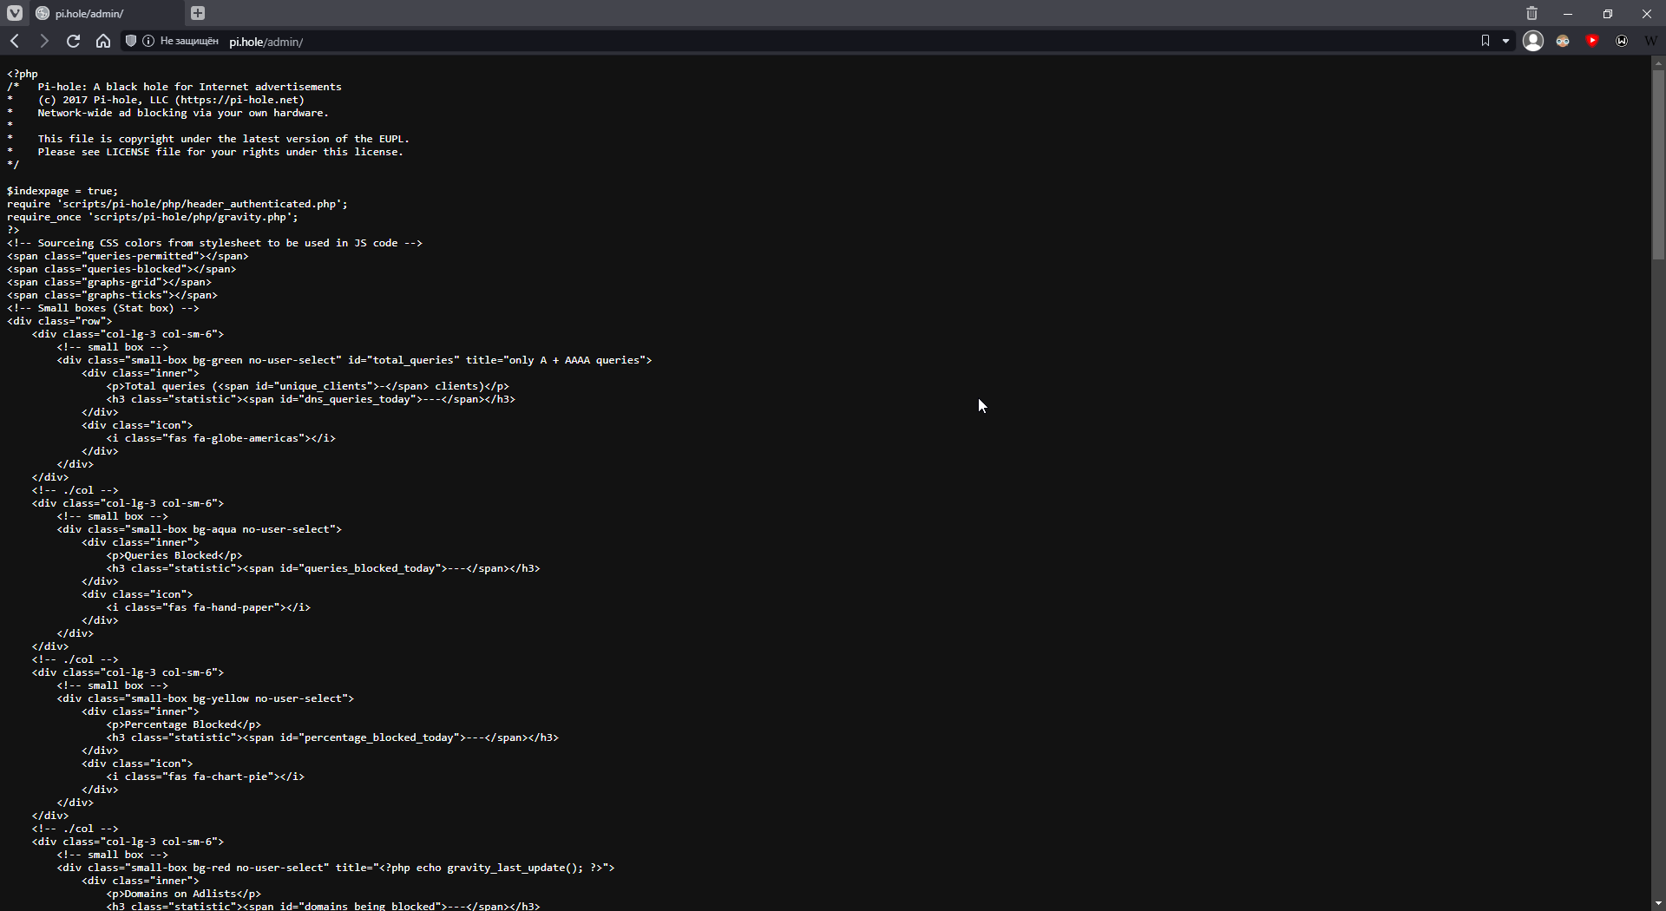The height and width of the screenshot is (911, 1666).
Task: Click the 'Percentage Blocked' paragraph line
Action: click(184, 724)
